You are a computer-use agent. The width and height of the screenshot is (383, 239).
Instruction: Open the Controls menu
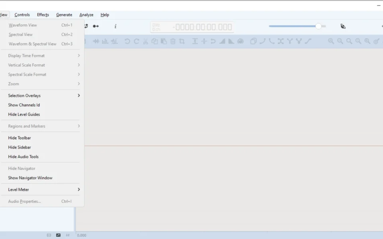click(x=22, y=15)
